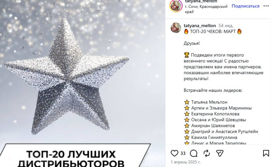Click the post date 1 апрель 2025 г.
The width and height of the screenshot is (271, 167).
[186, 162]
